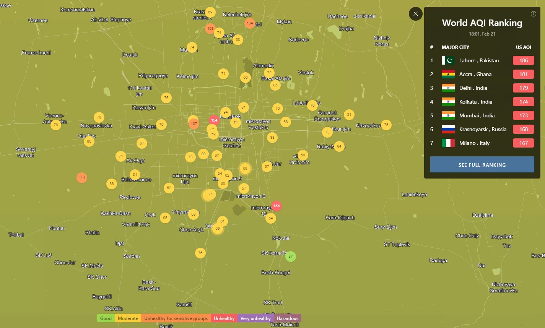Image resolution: width=545 pixels, height=328 pixels.
Task: Click the Pakistan flag icon
Action: 448,60
